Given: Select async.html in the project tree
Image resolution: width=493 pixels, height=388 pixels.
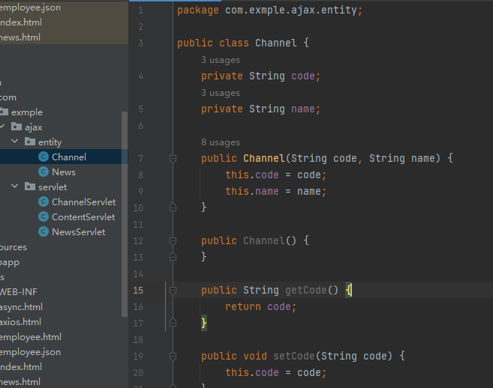Looking at the screenshot, I should [x=22, y=307].
